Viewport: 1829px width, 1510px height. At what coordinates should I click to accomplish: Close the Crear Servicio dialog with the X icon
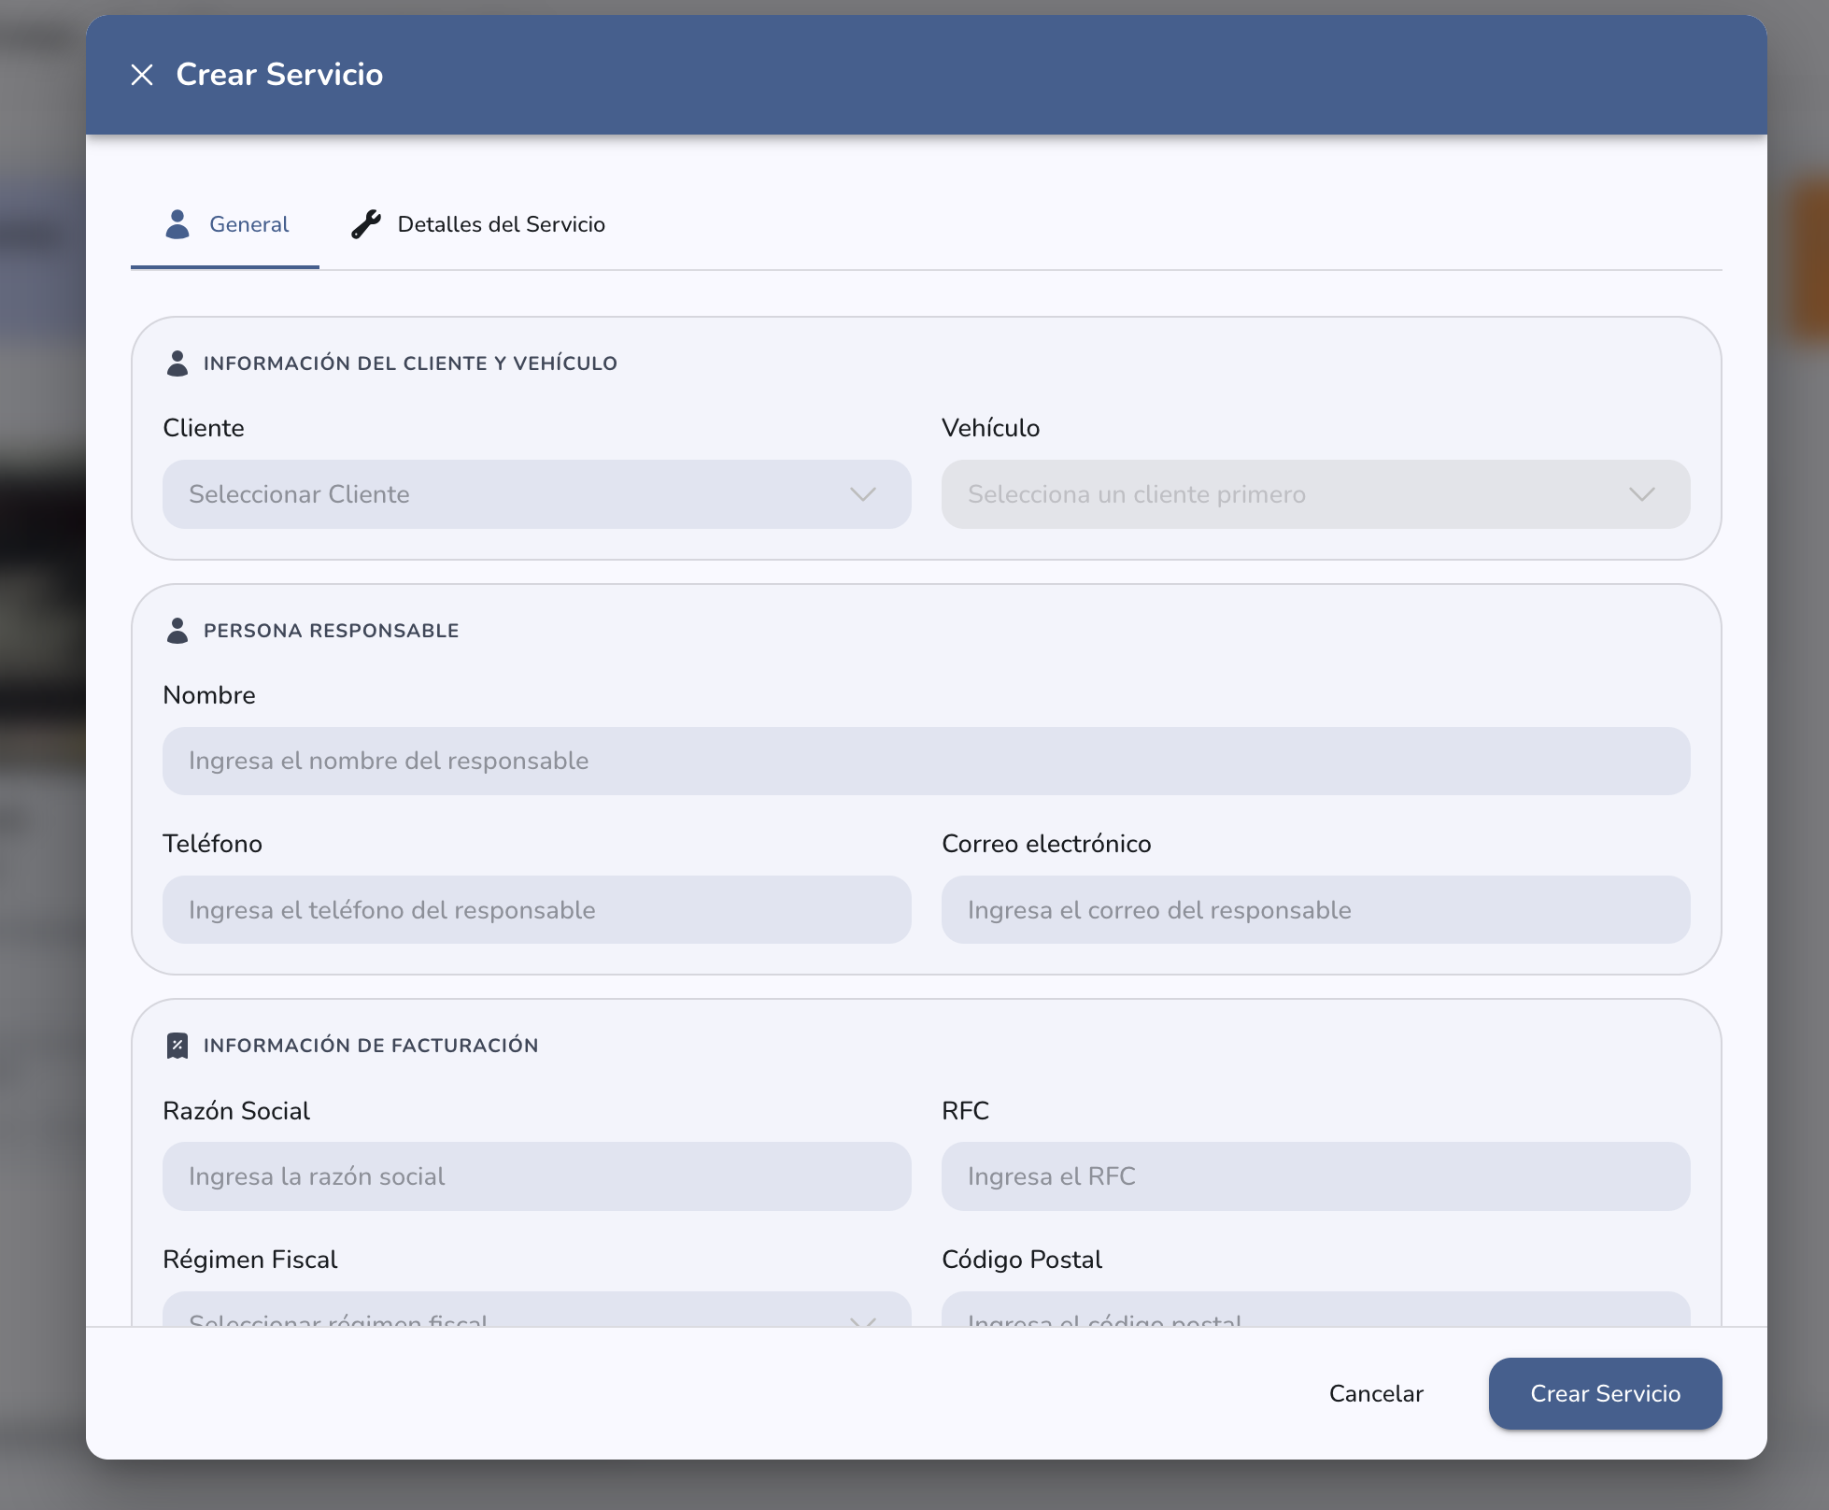click(142, 75)
